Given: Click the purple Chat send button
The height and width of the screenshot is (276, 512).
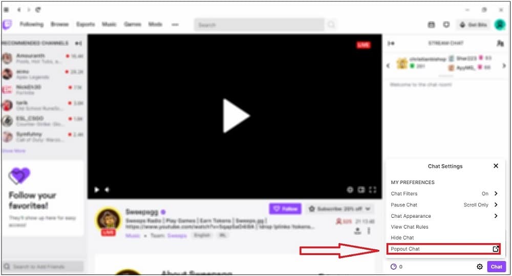Looking at the screenshot, I should coord(496,267).
